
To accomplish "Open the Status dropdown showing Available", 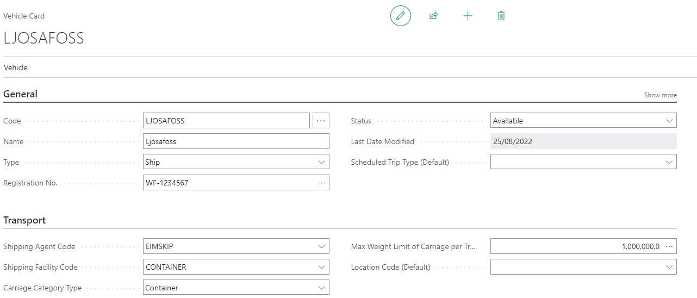I will point(669,121).
